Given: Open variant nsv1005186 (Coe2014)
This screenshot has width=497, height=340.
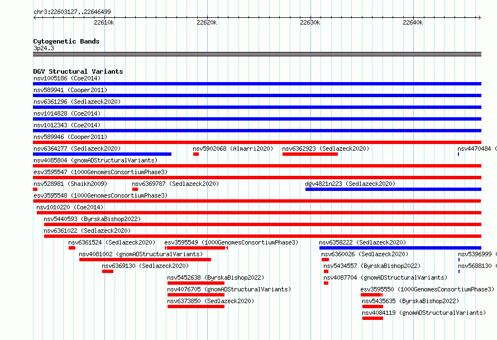Looking at the screenshot, I should coord(67,78).
